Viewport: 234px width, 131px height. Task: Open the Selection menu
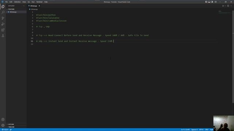click(x=17, y=2)
